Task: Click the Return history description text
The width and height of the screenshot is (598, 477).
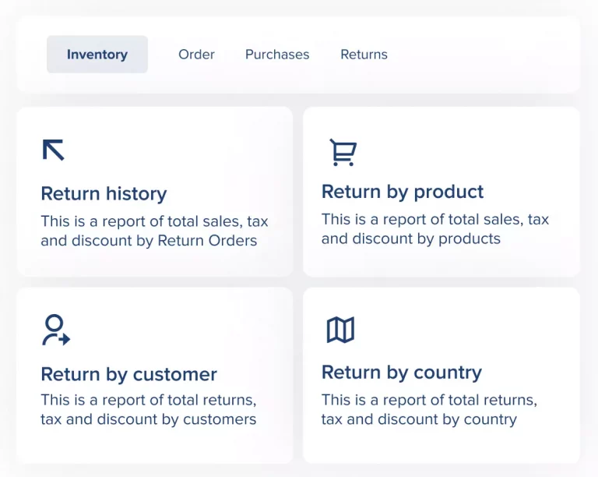Action: [154, 231]
